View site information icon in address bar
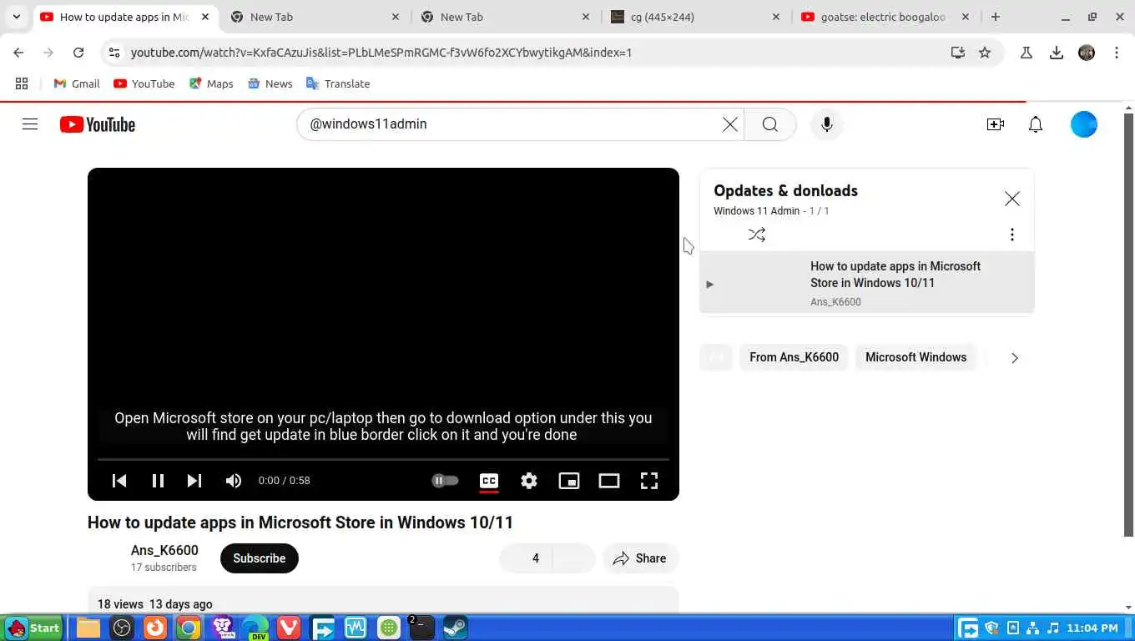The width and height of the screenshot is (1135, 641). (x=114, y=53)
